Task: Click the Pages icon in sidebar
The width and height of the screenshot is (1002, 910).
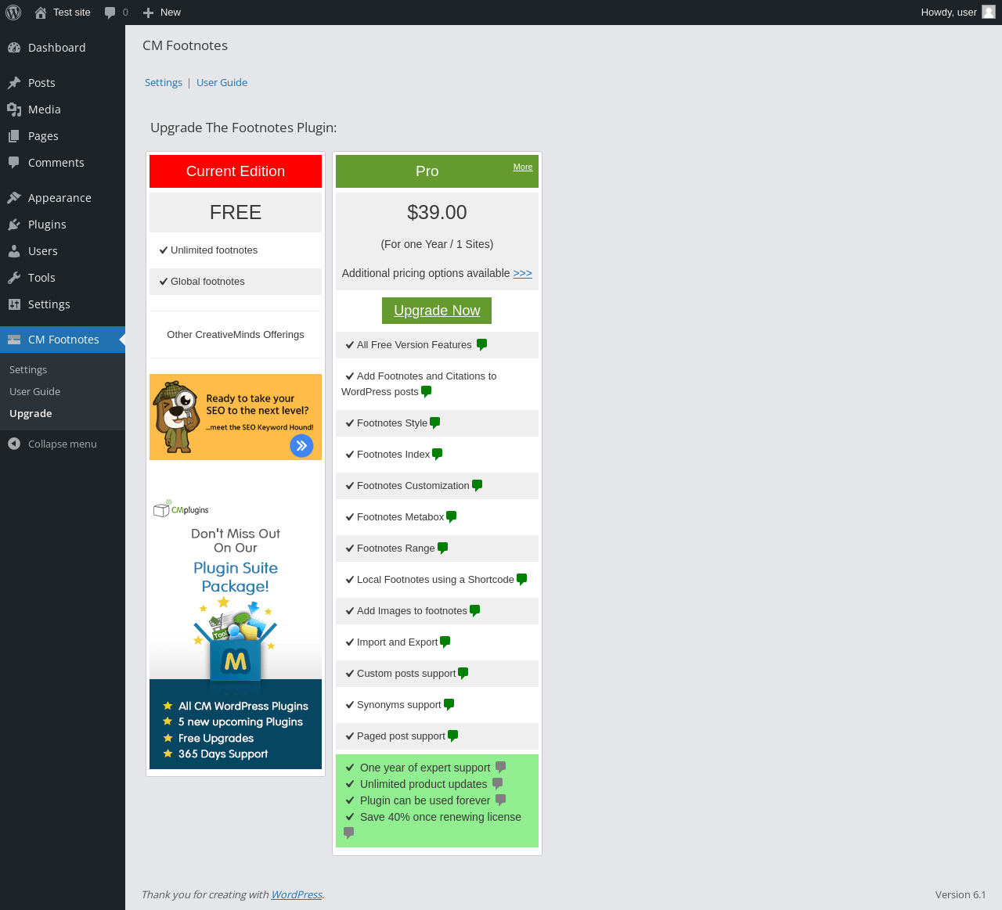Action: 14,136
